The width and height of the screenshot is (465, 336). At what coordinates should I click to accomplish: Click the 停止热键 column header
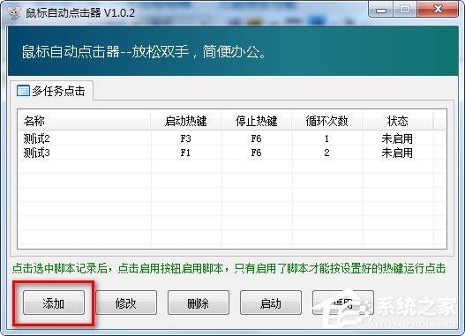point(256,121)
